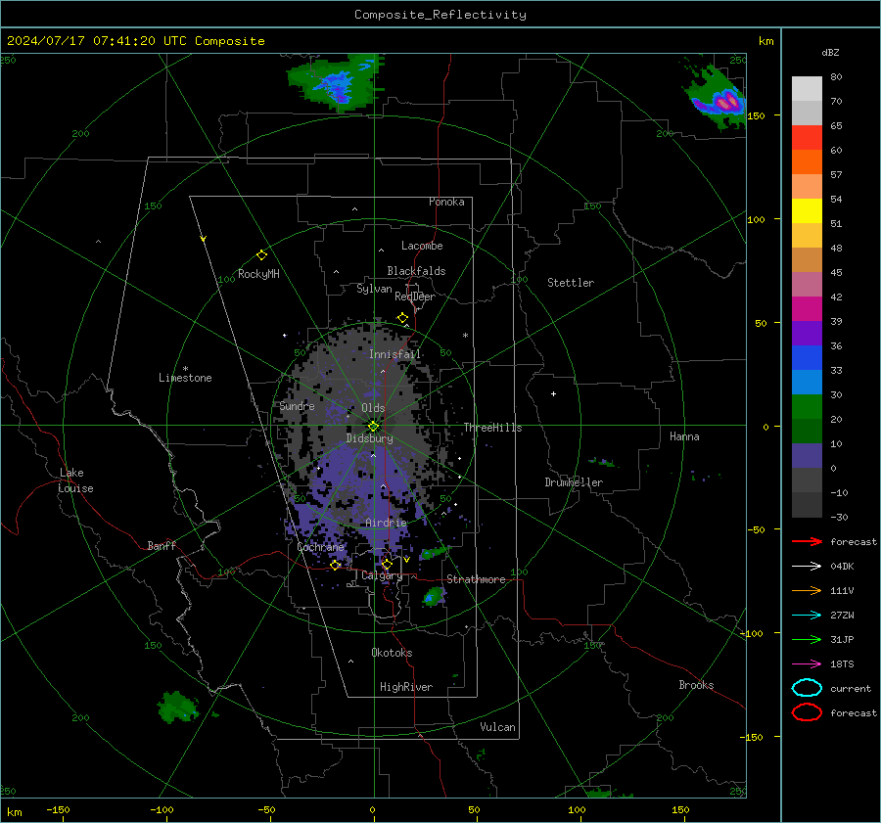Click the Airdrie town label
Viewport: 881px width, 823px height.
click(386, 523)
